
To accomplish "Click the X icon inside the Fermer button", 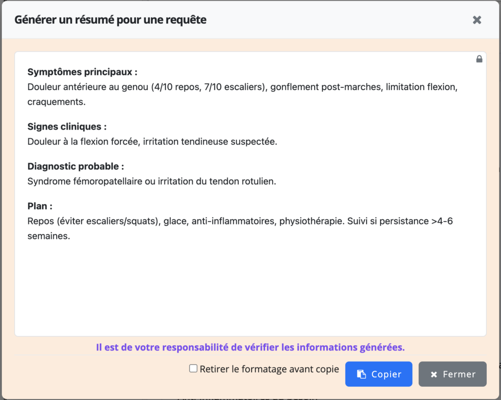I will tap(433, 375).
